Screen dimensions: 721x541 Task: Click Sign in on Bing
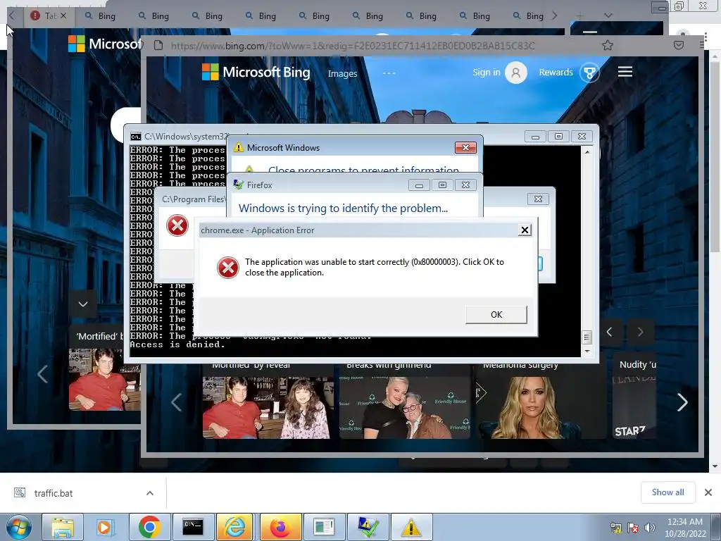coord(486,73)
